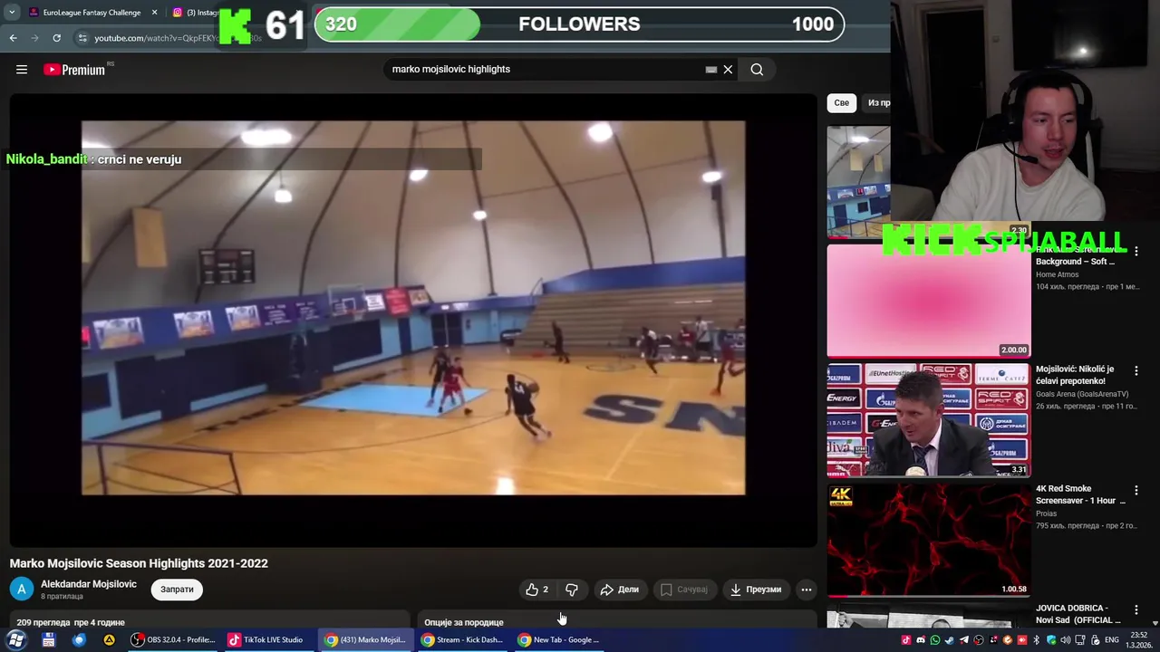
Task: Like the video with thumbs up
Action: click(537, 590)
